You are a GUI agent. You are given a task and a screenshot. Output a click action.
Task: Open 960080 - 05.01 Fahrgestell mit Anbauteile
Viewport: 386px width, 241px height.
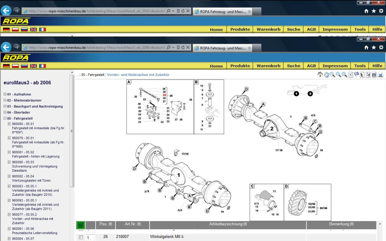coord(38,128)
